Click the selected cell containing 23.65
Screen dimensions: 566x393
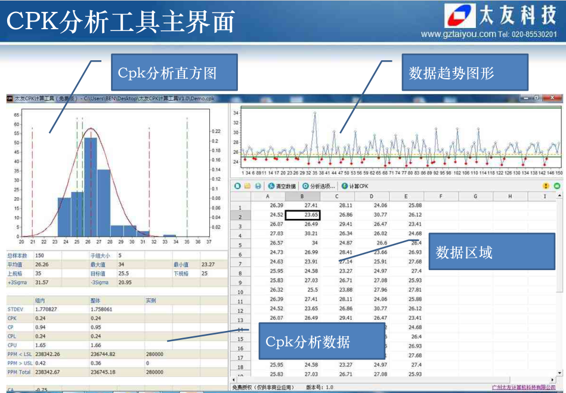pyautogui.click(x=302, y=215)
